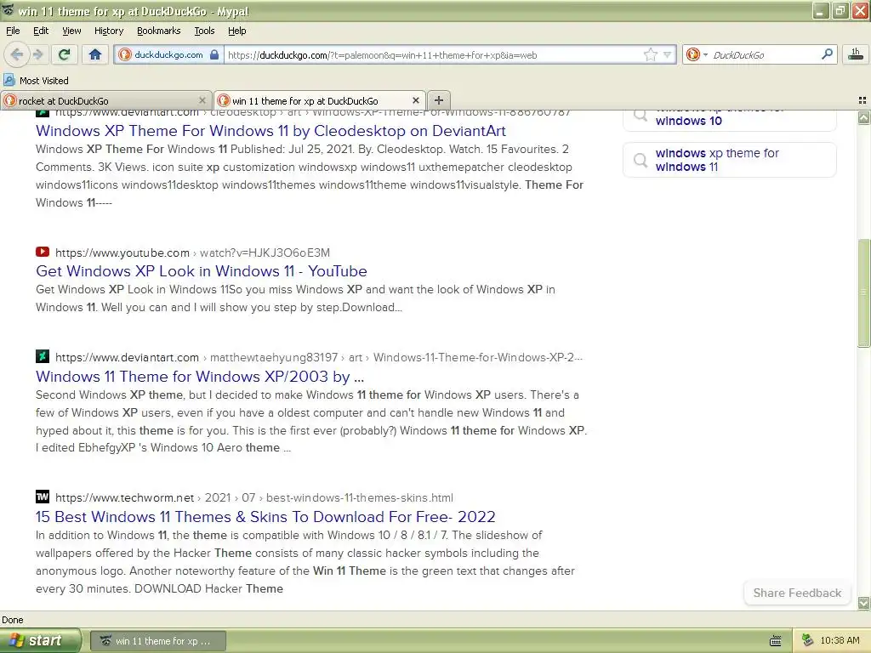
Task: Click the scrollbar down arrow
Action: [863, 603]
